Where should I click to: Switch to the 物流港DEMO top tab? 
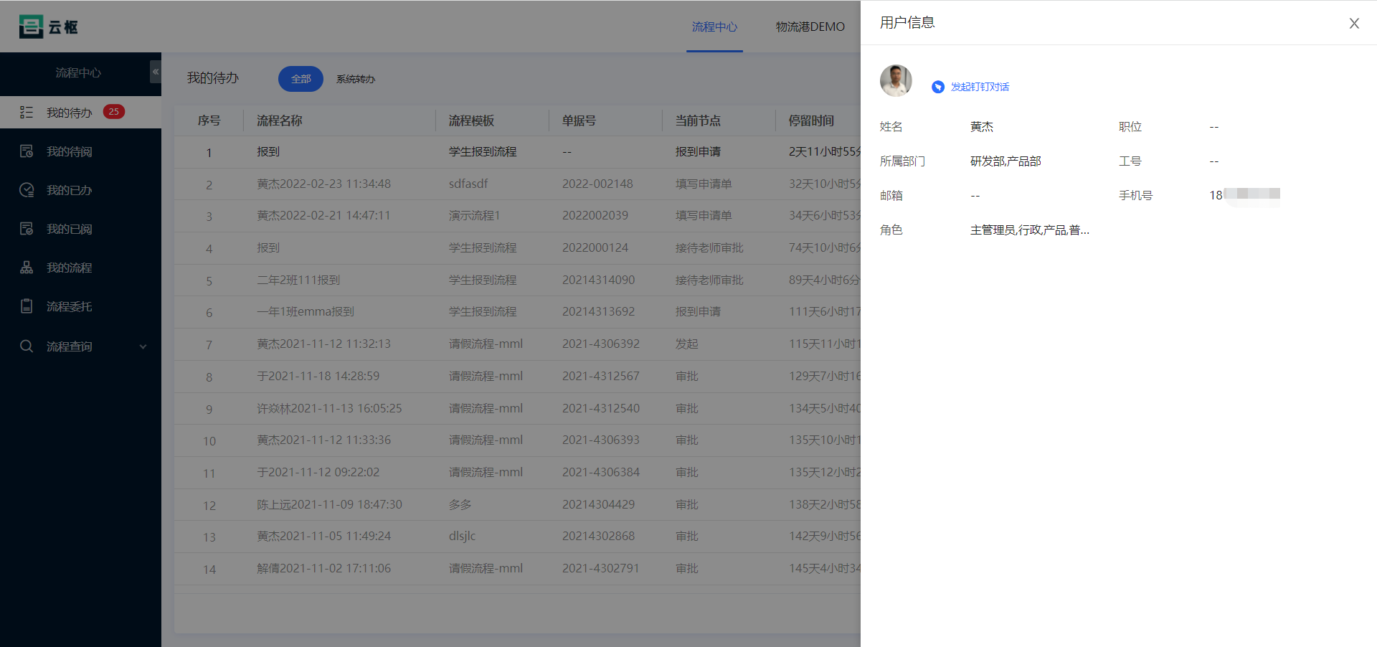810,27
